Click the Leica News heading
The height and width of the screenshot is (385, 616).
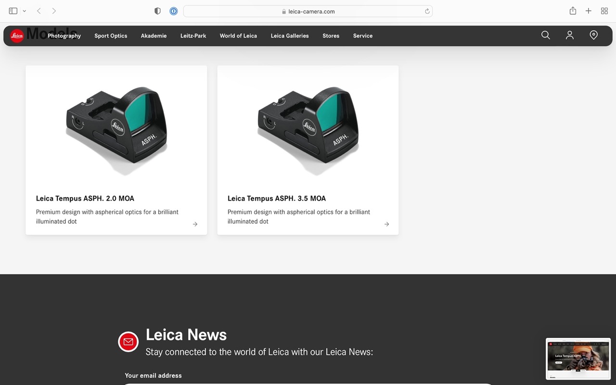pyautogui.click(x=186, y=334)
